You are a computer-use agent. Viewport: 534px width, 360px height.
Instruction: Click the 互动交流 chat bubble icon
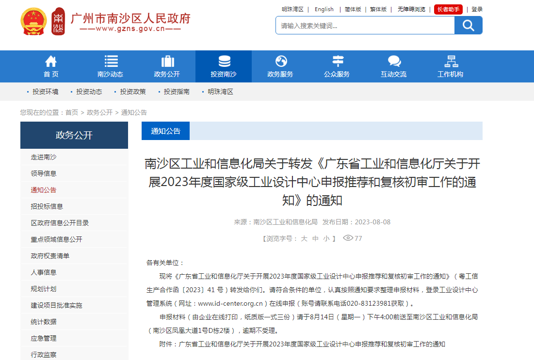[x=394, y=61]
